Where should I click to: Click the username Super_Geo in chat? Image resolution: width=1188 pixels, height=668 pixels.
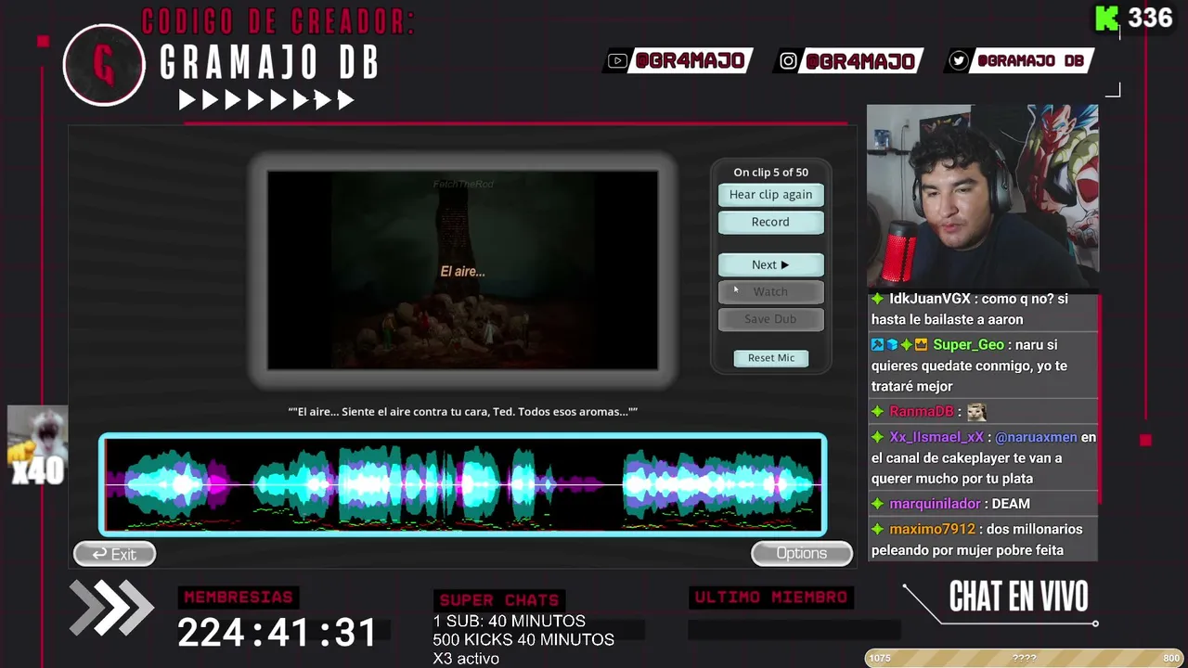point(968,345)
